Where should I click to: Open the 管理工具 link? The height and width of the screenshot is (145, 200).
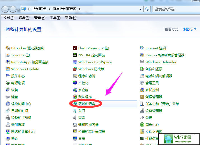152,83
